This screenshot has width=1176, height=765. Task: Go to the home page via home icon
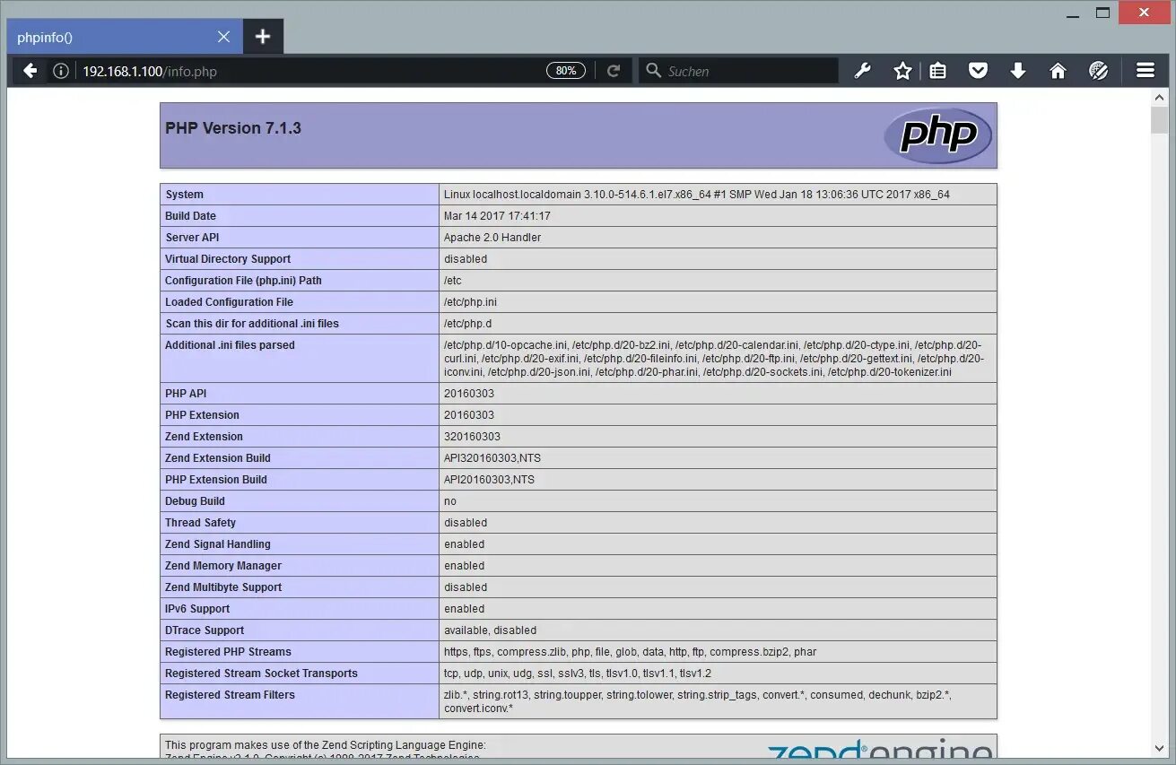[x=1058, y=70]
